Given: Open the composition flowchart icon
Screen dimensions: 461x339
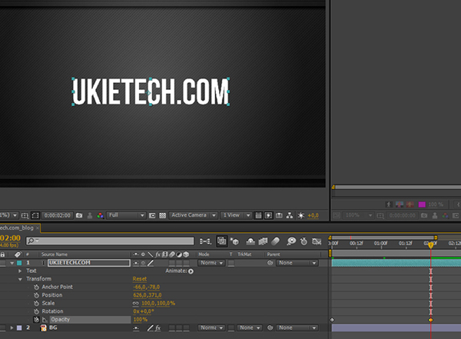Looking at the screenshot, I should click(290, 215).
